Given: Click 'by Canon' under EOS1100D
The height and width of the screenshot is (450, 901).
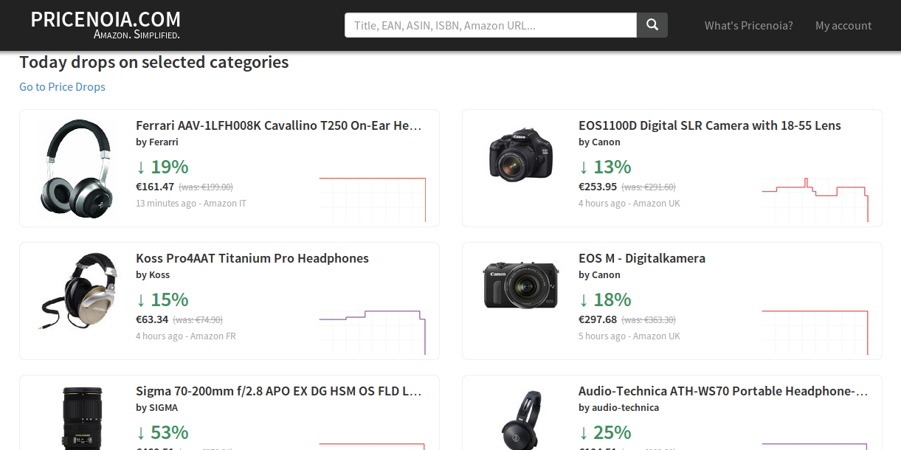Looking at the screenshot, I should 599,142.
